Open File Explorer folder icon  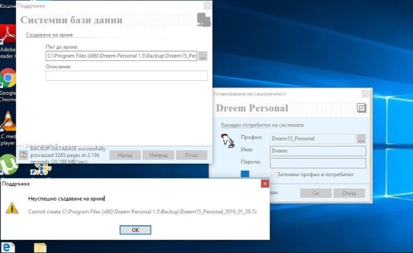point(40,248)
